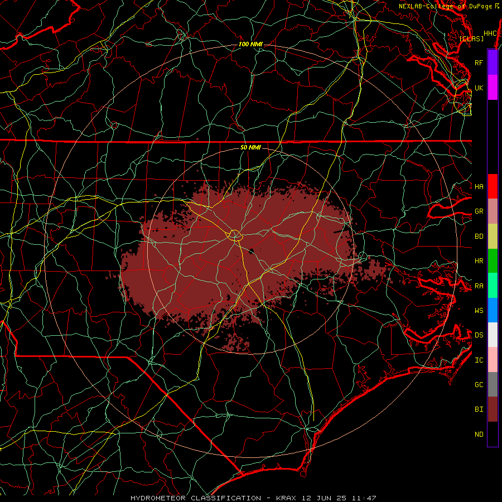Pick the blue WS legend swatch
This screenshot has width=502, height=502.
click(x=493, y=310)
